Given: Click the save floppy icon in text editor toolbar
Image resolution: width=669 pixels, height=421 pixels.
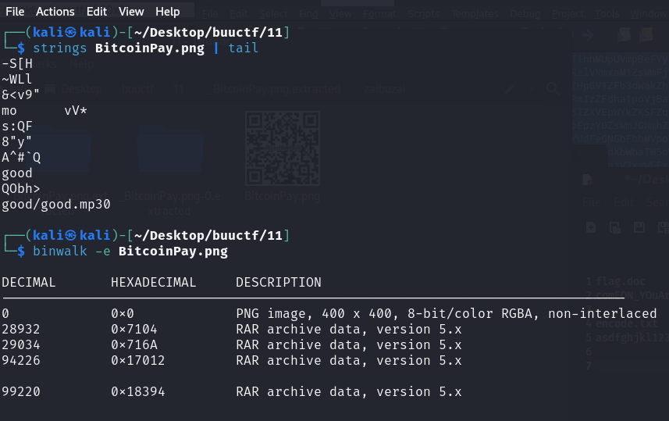Looking at the screenshot, I should (x=639, y=227).
